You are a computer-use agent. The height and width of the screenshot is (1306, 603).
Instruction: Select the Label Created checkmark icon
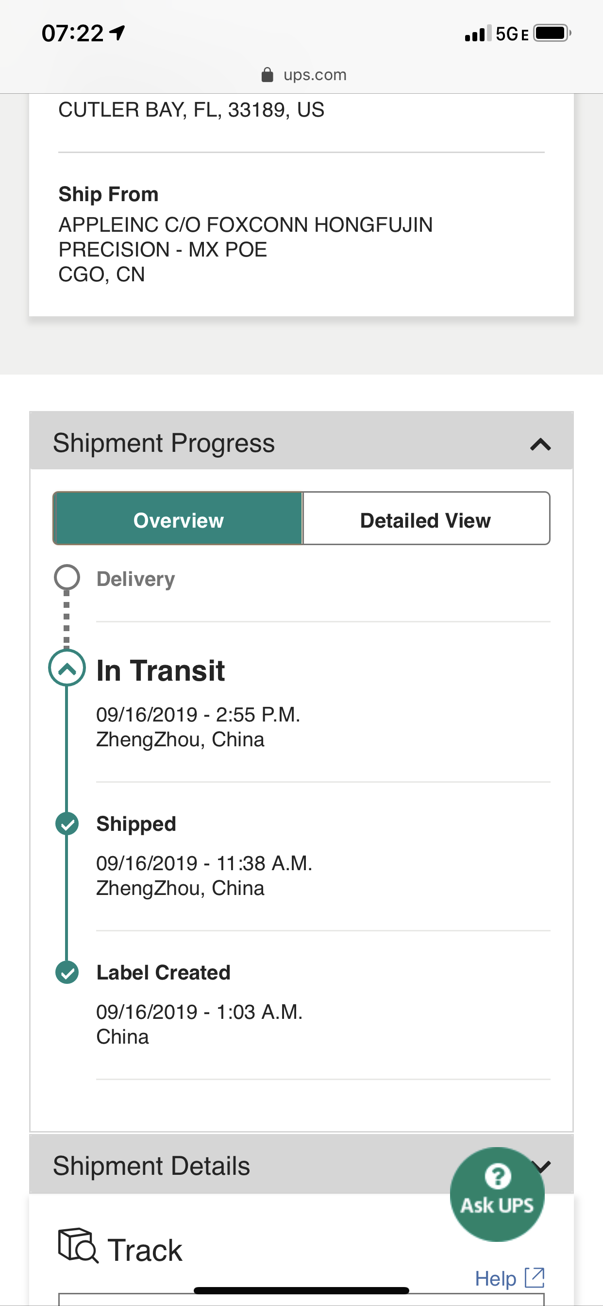(x=67, y=972)
